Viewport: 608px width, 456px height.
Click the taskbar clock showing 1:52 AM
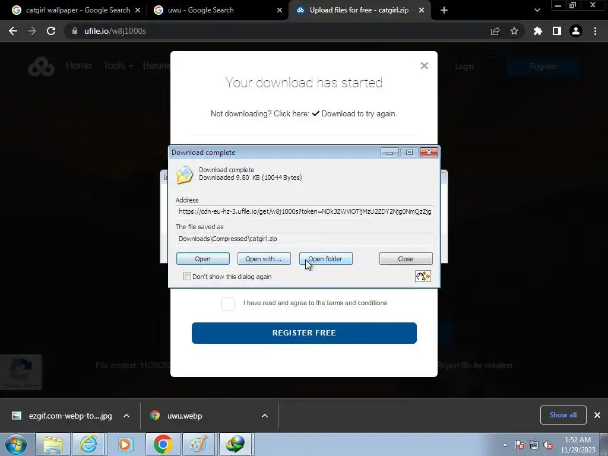578,445
